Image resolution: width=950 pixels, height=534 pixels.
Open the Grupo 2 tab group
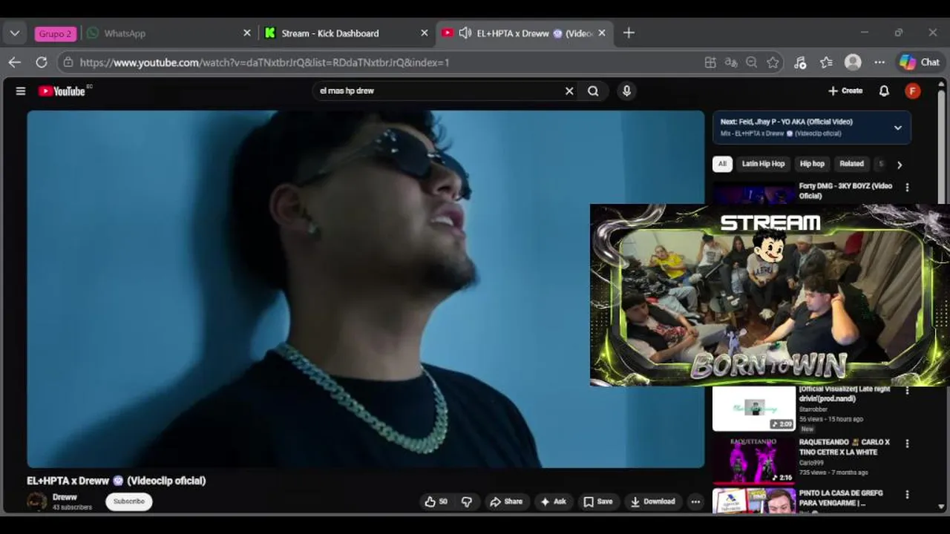[56, 33]
